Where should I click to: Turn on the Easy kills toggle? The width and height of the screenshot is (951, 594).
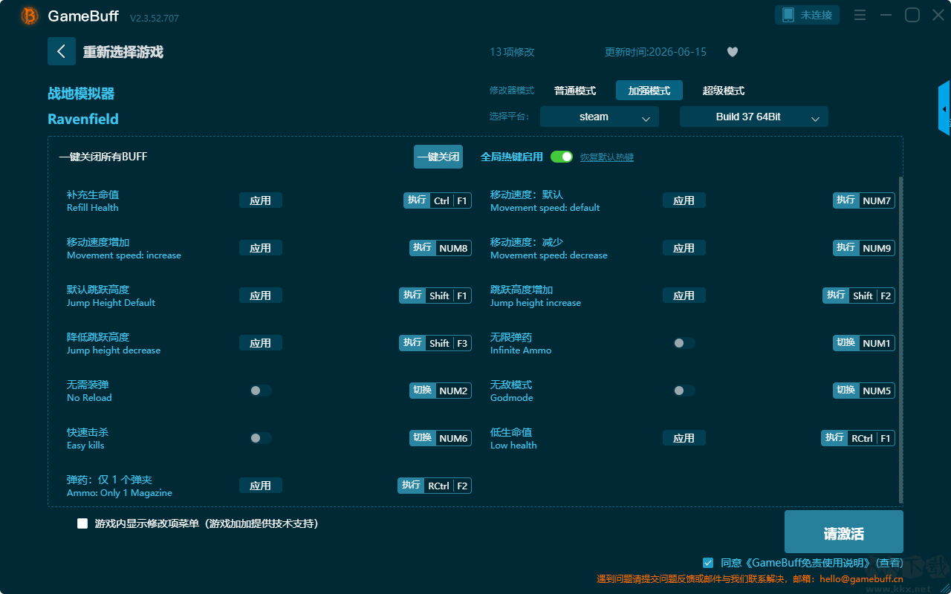pyautogui.click(x=260, y=438)
